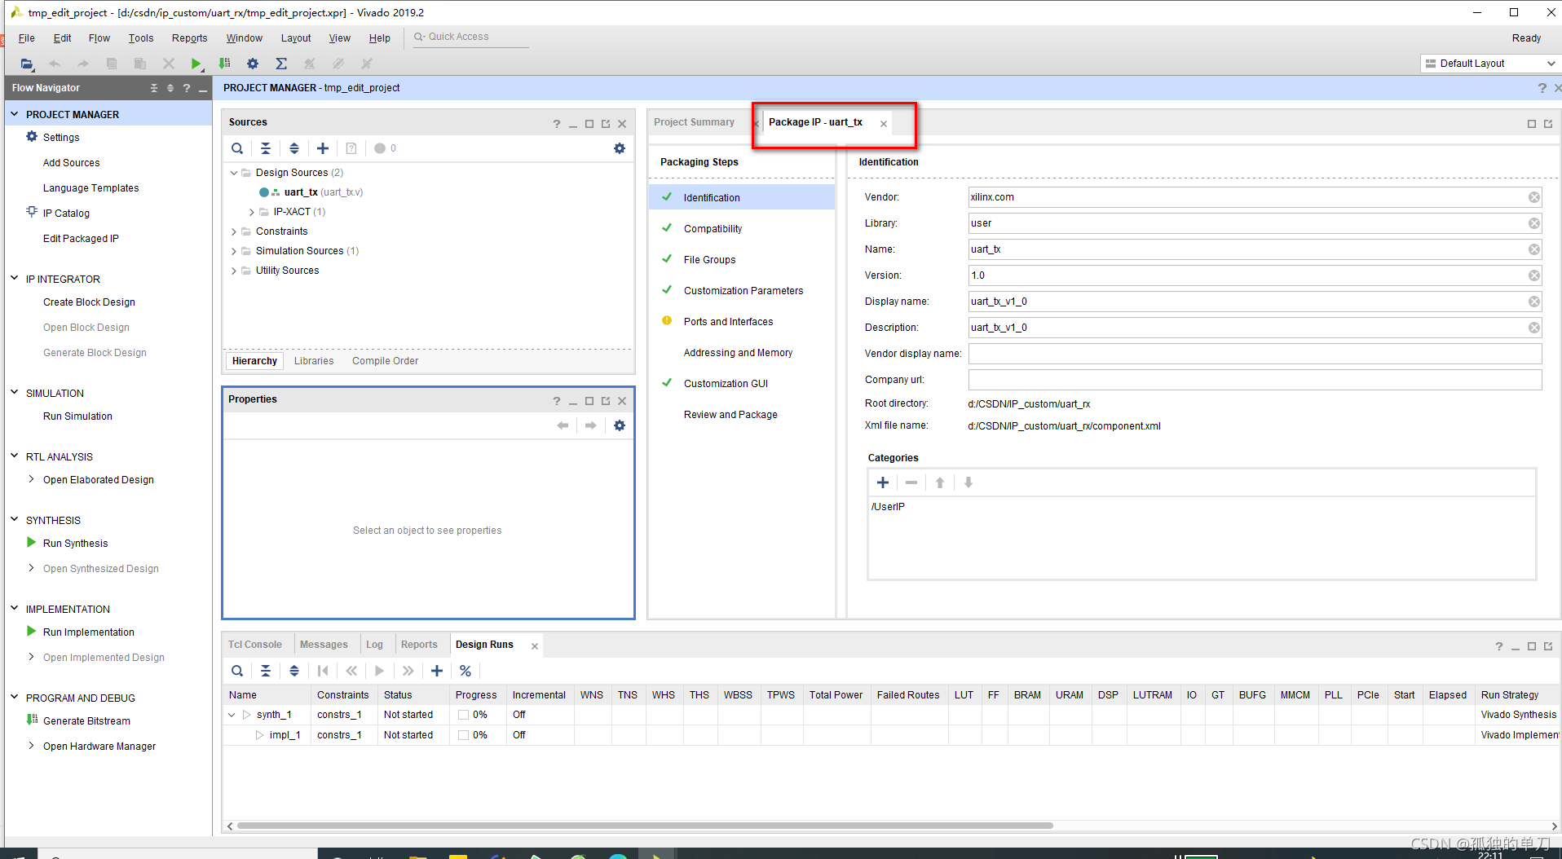Close the Package IP - uart_tx tab
The width and height of the screenshot is (1562, 859).
coord(884,124)
